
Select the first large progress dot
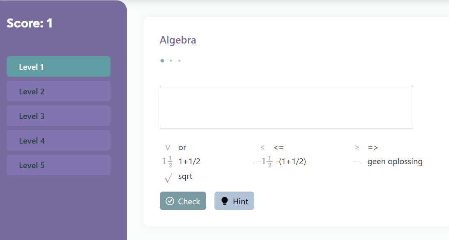coord(162,61)
